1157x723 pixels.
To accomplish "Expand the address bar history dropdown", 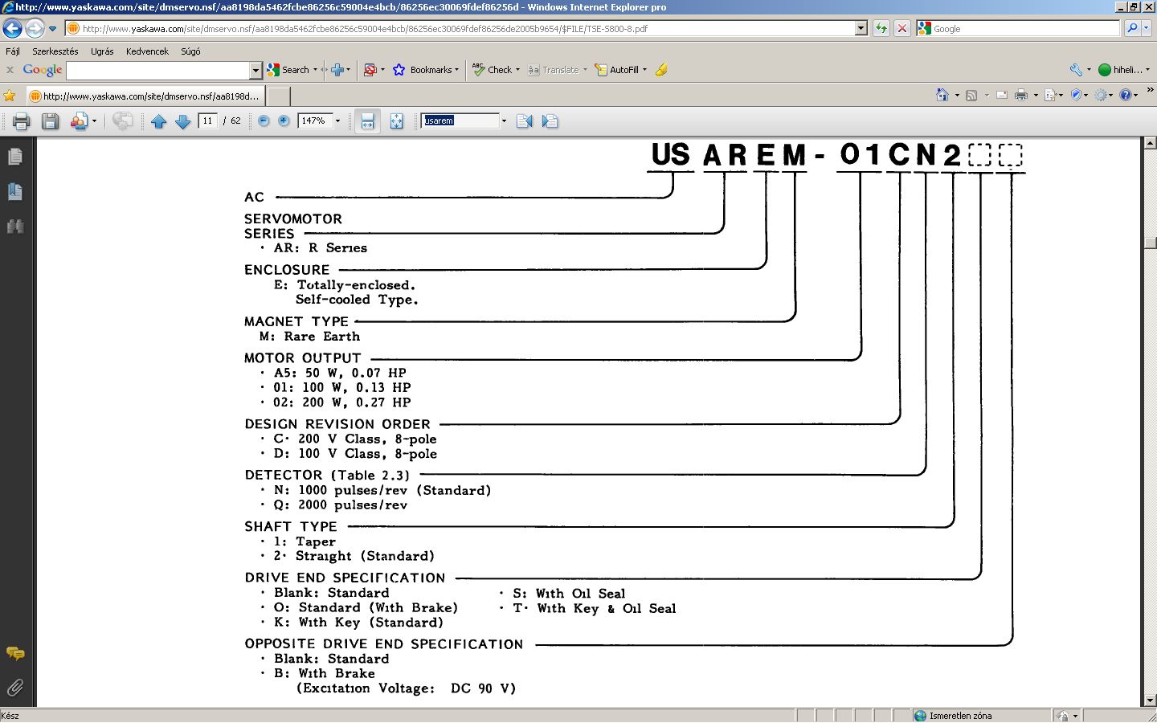I will 861,28.
